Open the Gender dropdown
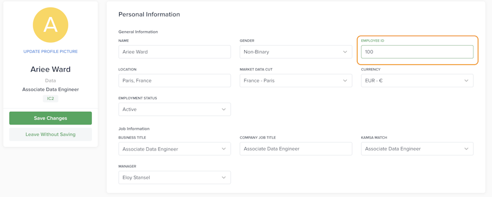The image size is (492, 197). pyautogui.click(x=296, y=52)
